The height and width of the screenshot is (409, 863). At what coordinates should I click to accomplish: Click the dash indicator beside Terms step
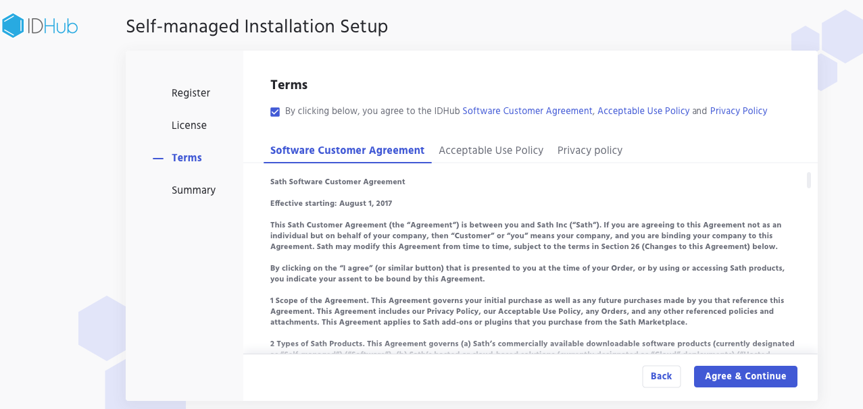[x=158, y=159]
